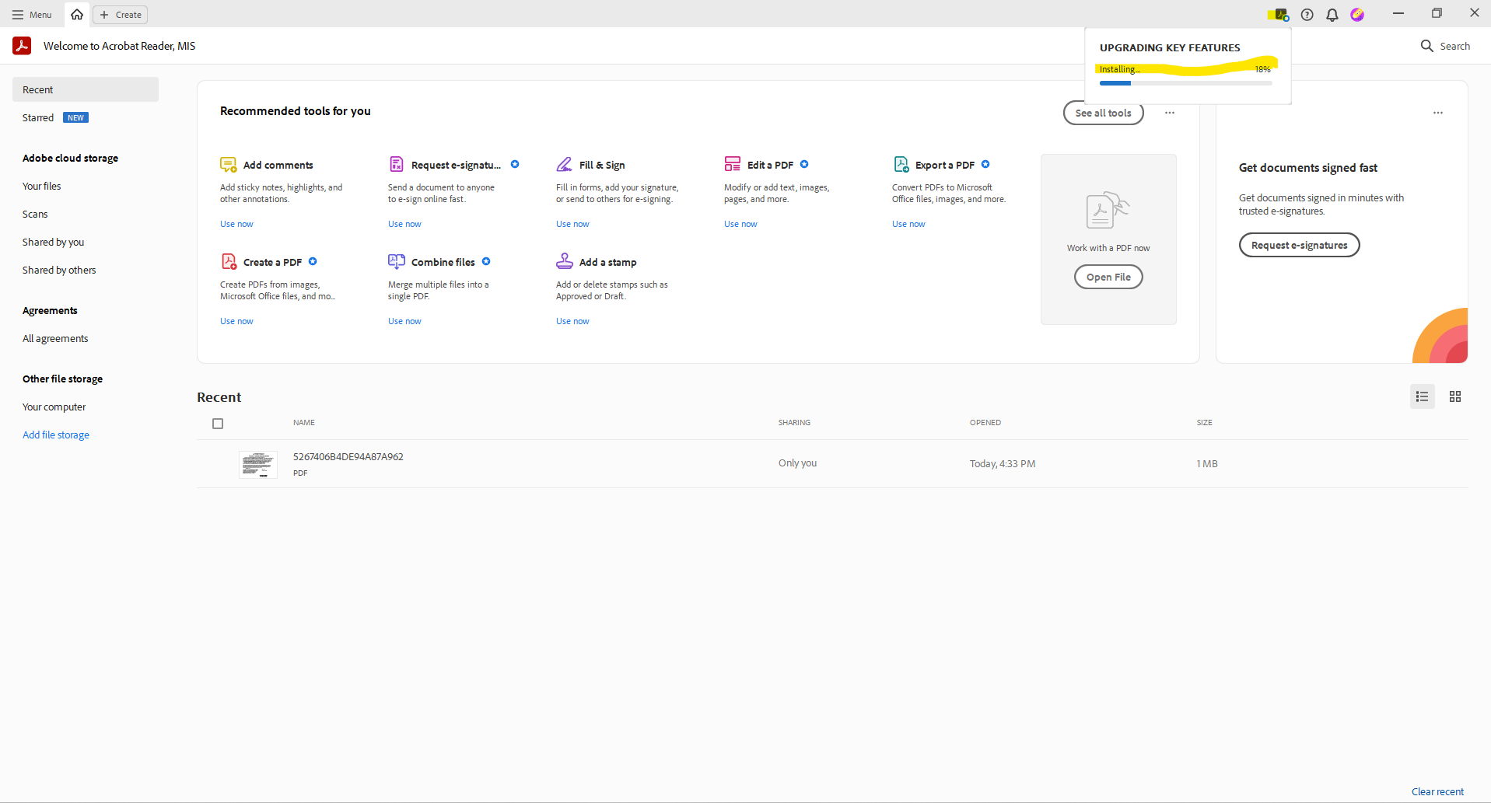Open the Add a stamp tool

609,261
